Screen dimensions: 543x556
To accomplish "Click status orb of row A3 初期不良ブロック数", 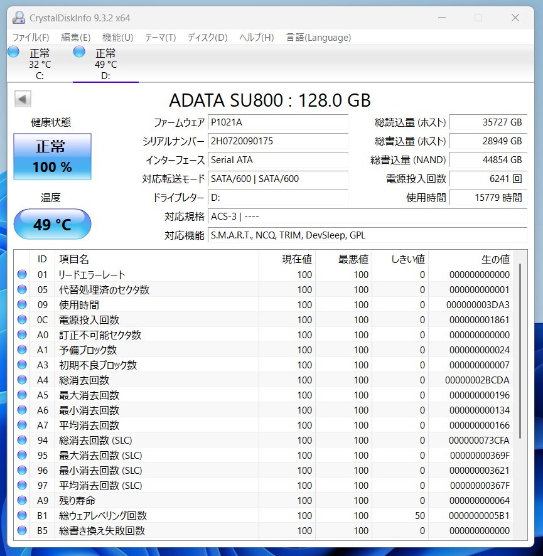I will tap(22, 365).
